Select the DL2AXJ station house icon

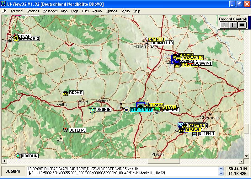click(141, 106)
